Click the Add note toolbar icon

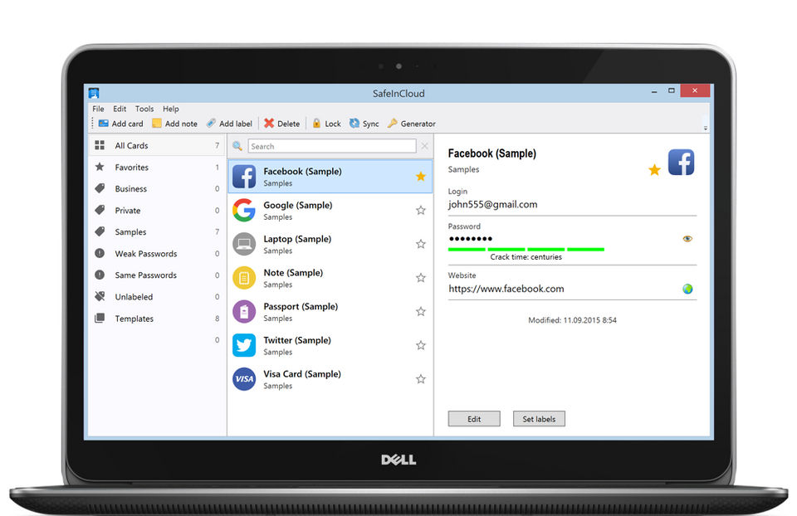pos(157,124)
